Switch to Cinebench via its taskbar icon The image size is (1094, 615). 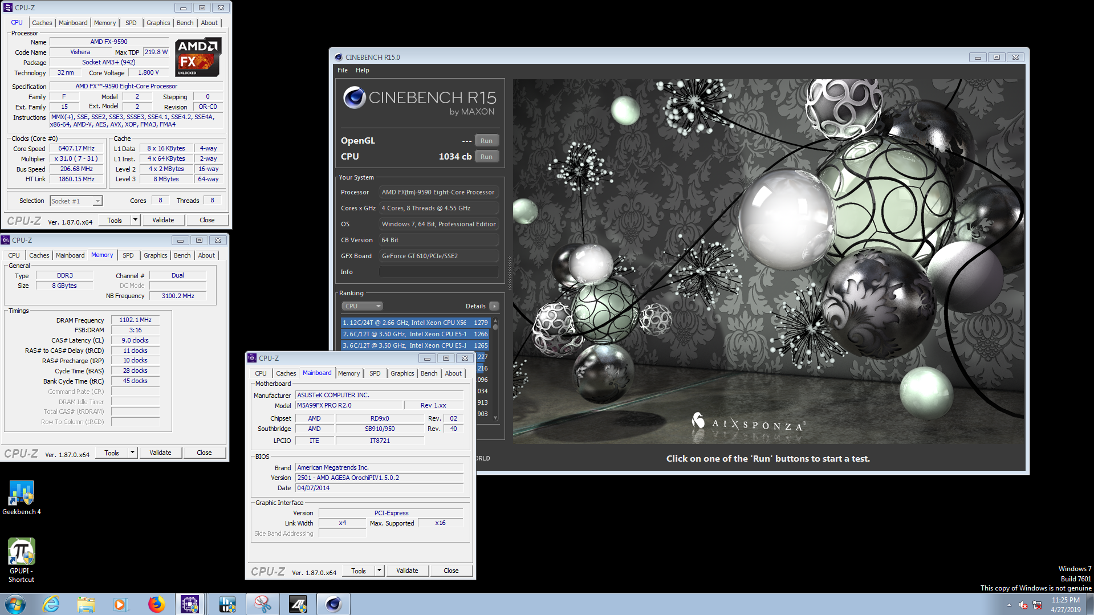334,604
